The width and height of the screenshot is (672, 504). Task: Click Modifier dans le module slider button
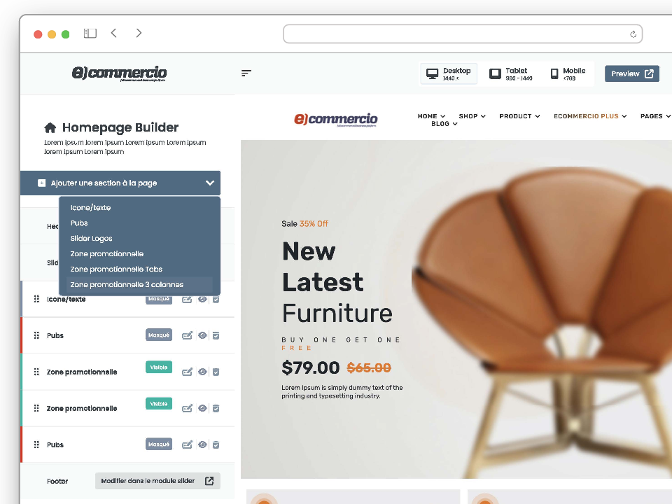pos(157,481)
